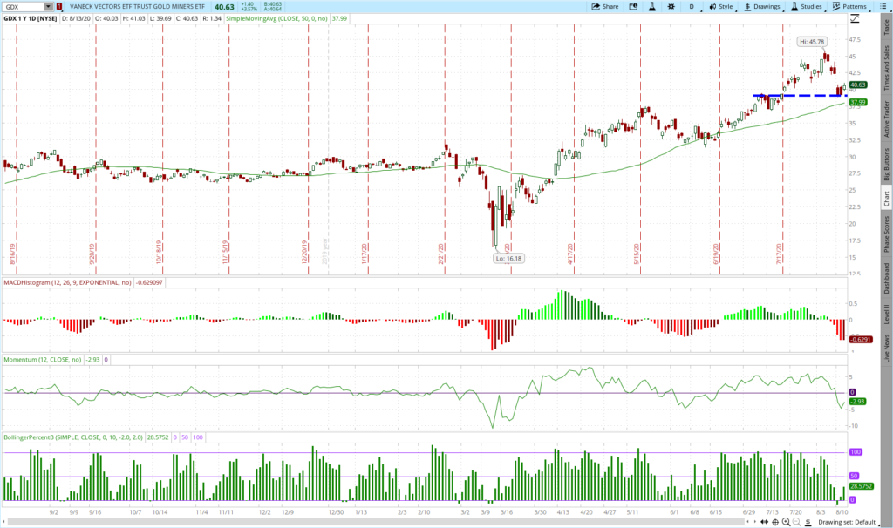Switch to the Big Buttons side tab
Image resolution: width=893 pixels, height=528 pixels.
coord(886,165)
